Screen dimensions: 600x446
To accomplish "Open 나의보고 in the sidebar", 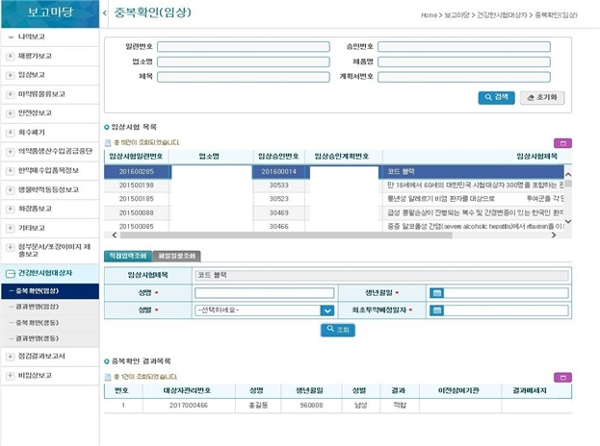I will pyautogui.click(x=32, y=37).
